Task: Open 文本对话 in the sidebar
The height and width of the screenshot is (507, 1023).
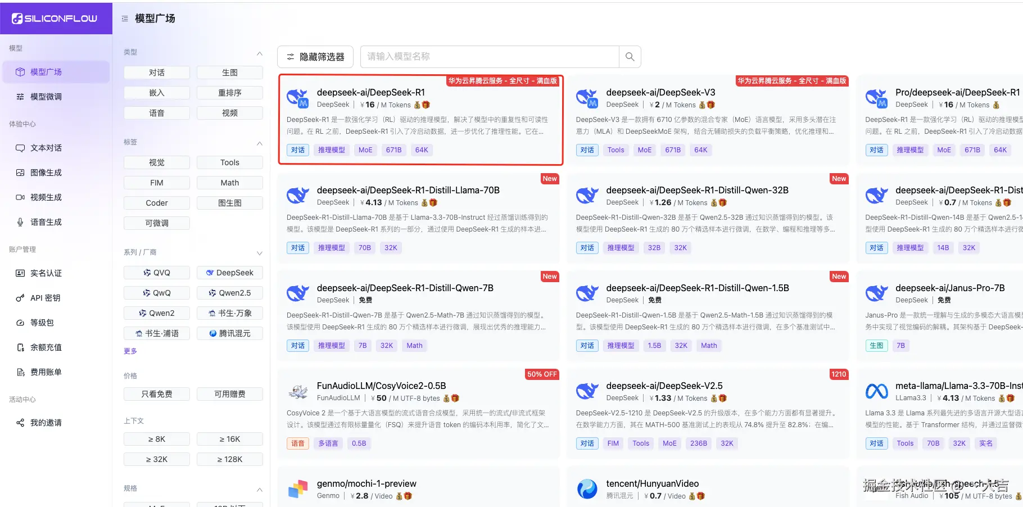Action: point(56,148)
